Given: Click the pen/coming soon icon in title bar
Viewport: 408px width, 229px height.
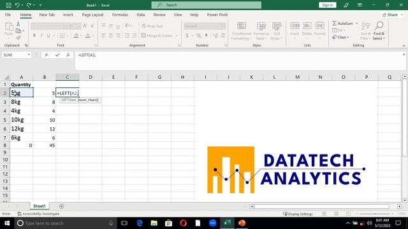Looking at the screenshot, I should 346,5.
